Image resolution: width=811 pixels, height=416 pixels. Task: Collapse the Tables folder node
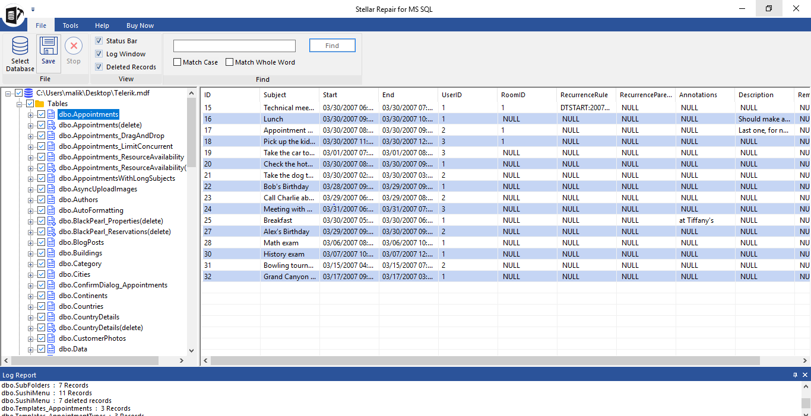pos(20,104)
